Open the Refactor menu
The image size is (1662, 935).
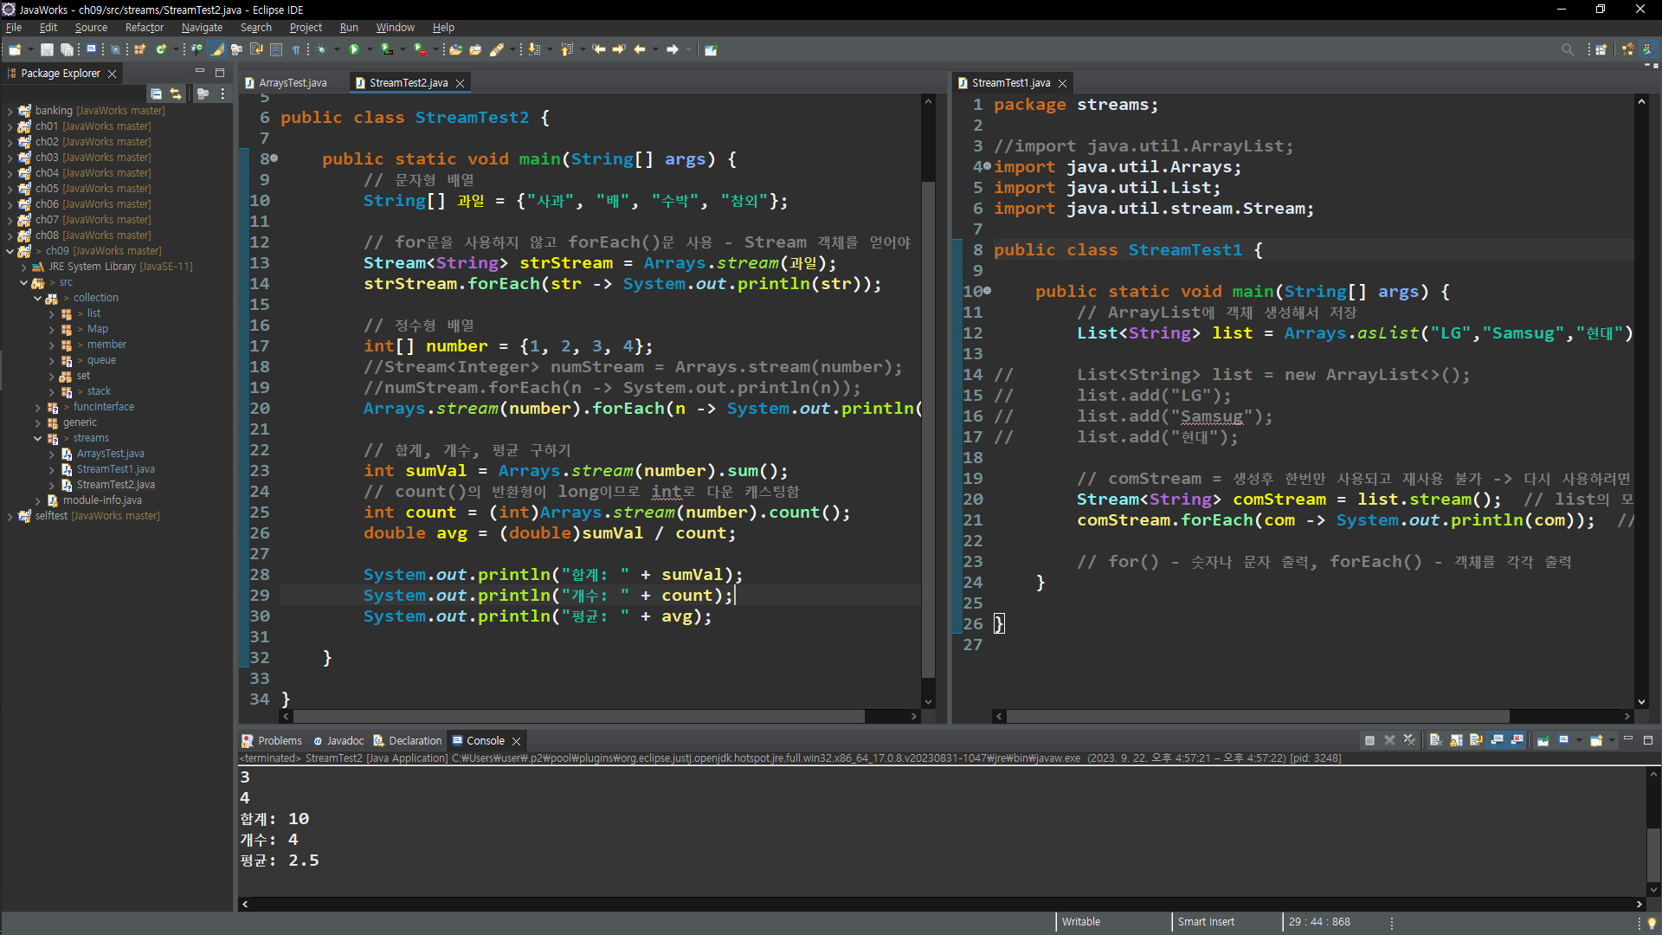[144, 28]
